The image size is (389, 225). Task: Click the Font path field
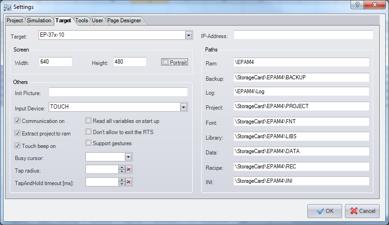[x=301, y=122]
